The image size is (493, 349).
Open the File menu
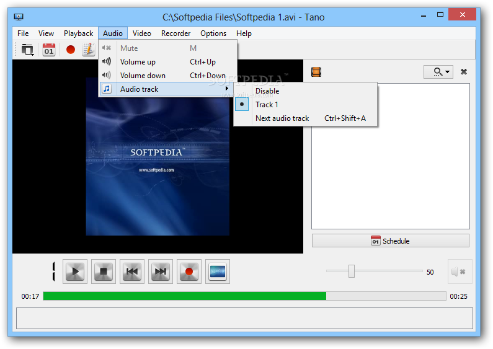pyautogui.click(x=23, y=33)
